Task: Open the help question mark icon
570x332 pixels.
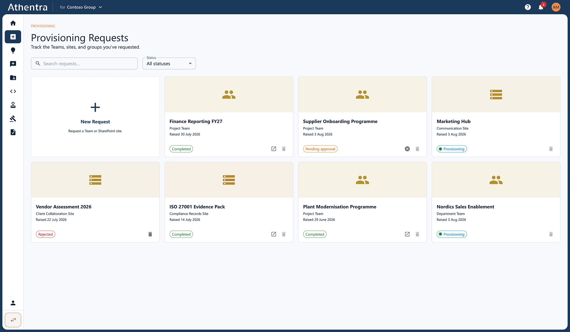Action: tap(528, 7)
